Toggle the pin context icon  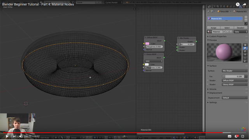click(x=209, y=11)
